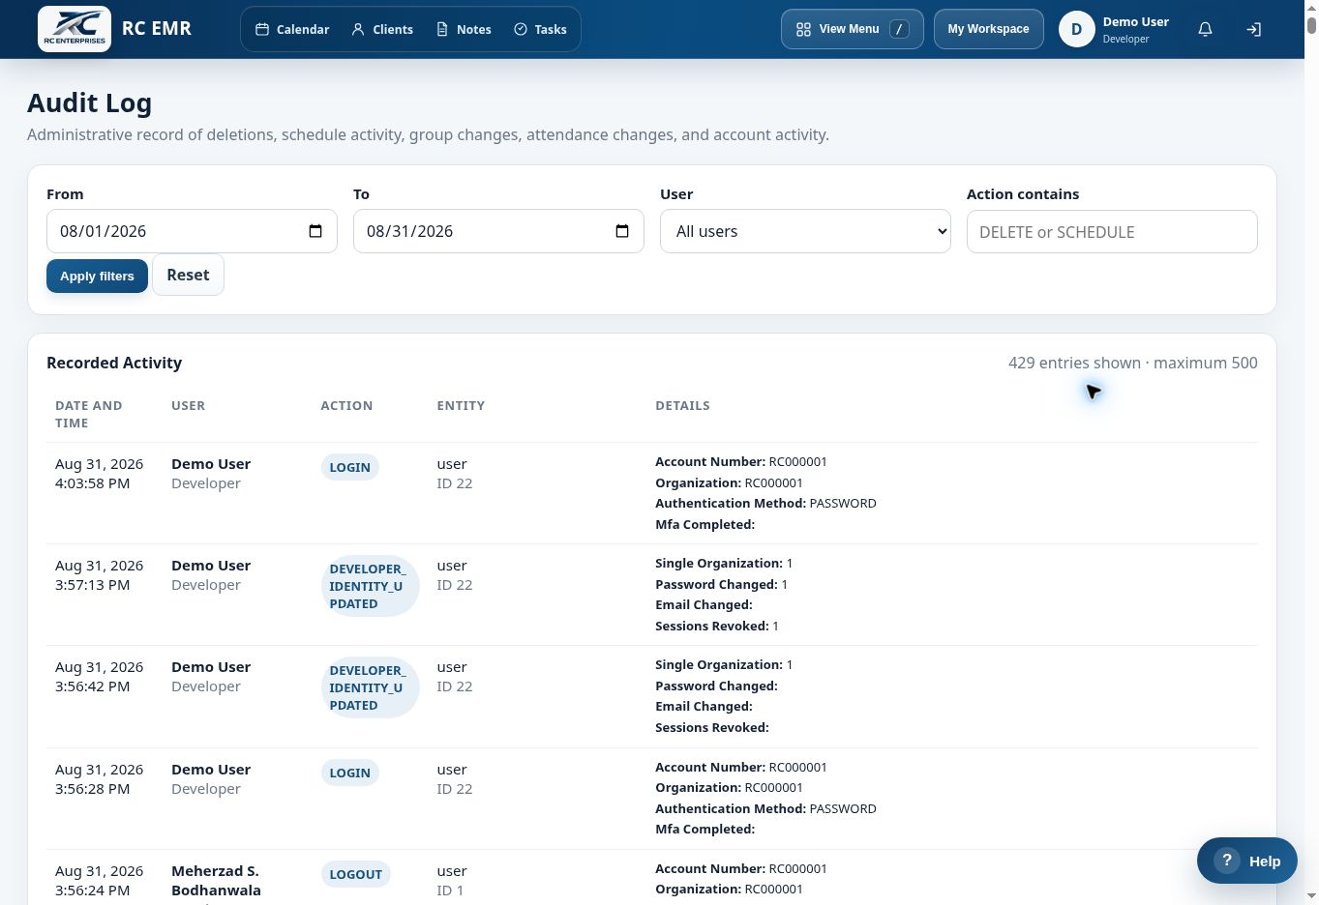Viewport: 1319px width, 905px height.
Task: Click the Audit Log page title
Action: click(89, 102)
